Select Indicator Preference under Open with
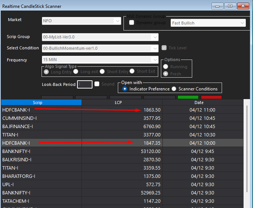This screenshot has height=208, width=253. 125,89
